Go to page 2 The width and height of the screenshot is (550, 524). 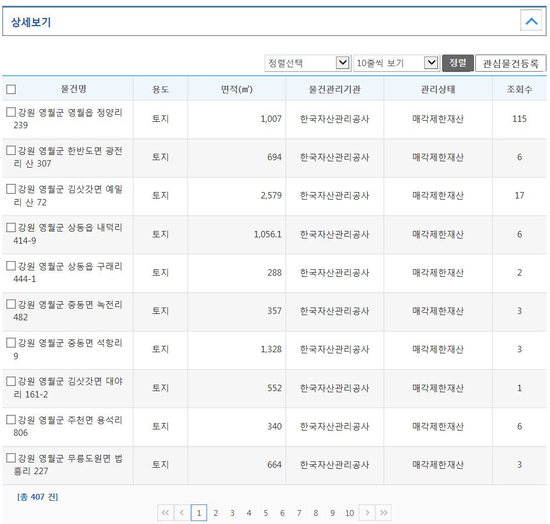pyautogui.click(x=215, y=513)
